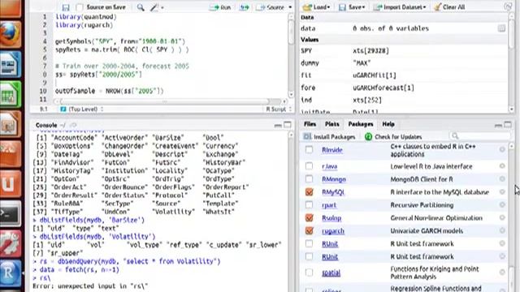The image size is (520, 292).
Task: Switch to the Packages tab
Action: tap(361, 124)
